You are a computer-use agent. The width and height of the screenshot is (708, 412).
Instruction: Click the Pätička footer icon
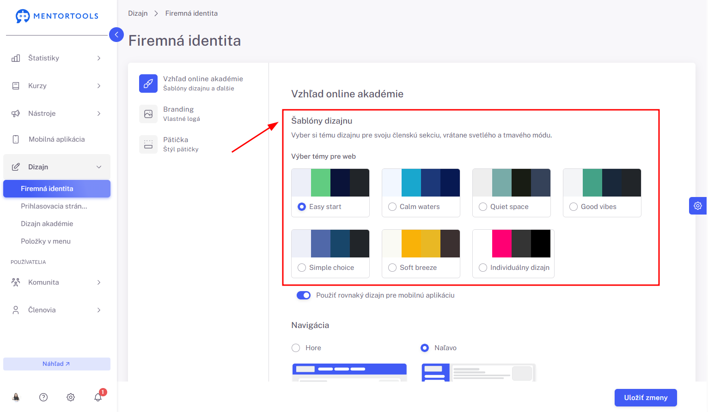(x=148, y=144)
